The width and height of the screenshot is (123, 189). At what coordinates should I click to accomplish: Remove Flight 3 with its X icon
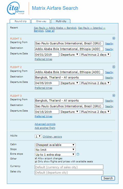[114, 95]
